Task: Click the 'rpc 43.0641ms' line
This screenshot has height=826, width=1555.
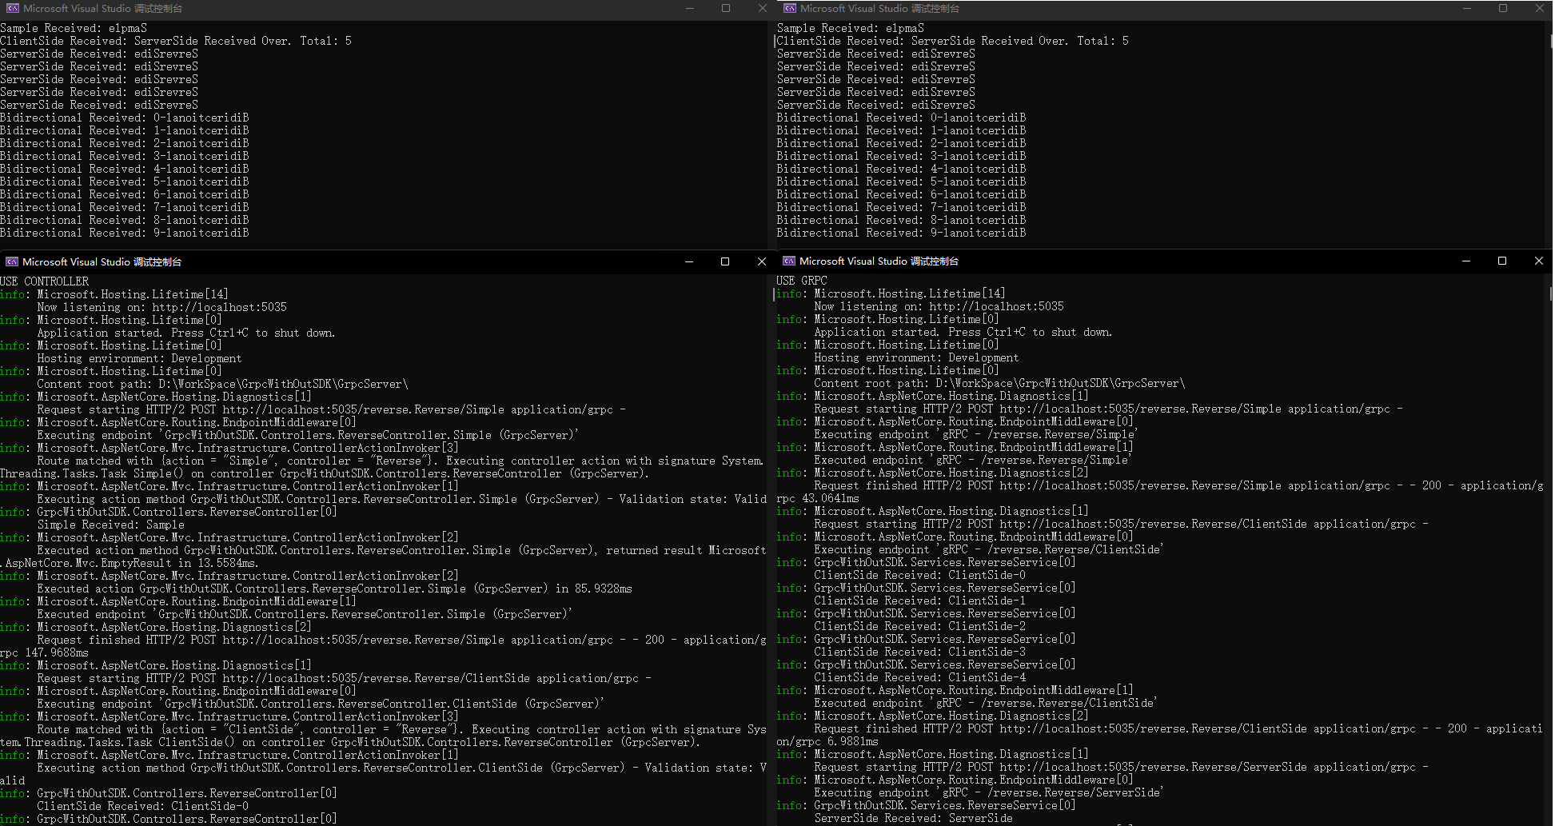Action: [818, 498]
